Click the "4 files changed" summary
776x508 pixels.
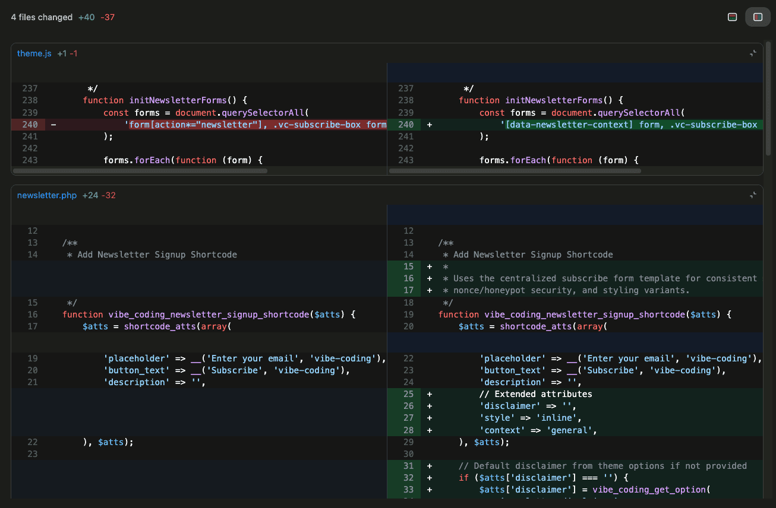click(42, 17)
